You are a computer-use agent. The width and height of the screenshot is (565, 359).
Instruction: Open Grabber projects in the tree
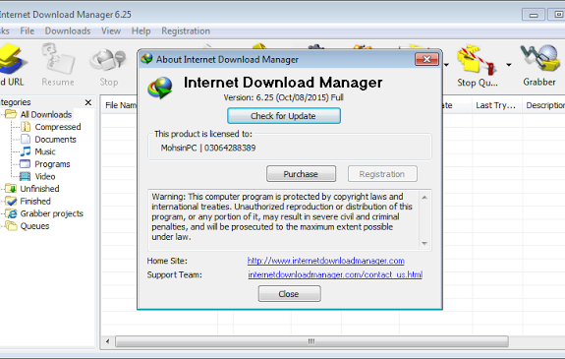click(x=51, y=213)
